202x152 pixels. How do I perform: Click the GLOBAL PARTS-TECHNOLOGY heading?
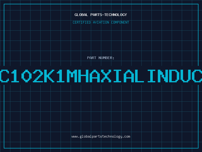(x=101, y=15)
